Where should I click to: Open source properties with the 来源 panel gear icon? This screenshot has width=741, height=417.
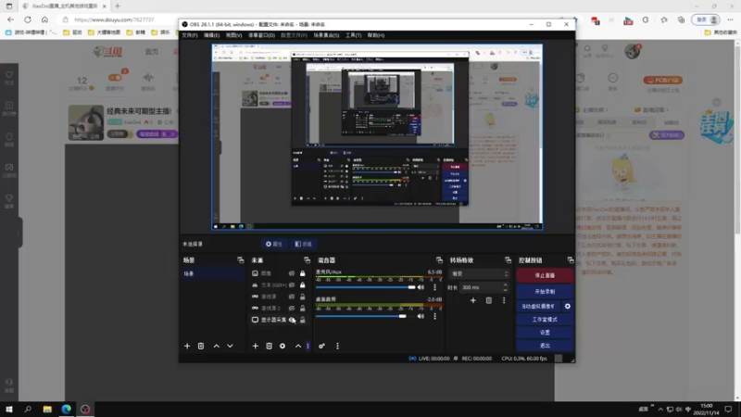[x=283, y=346]
